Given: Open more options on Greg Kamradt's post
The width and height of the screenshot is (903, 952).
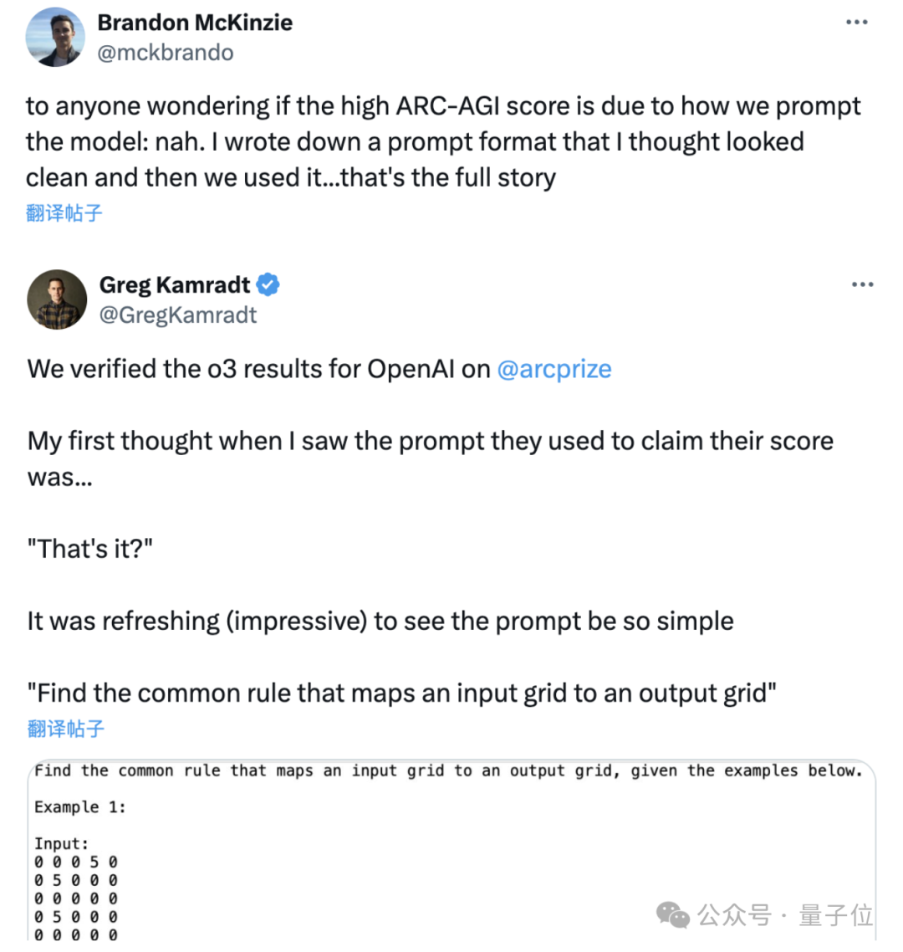Looking at the screenshot, I should (862, 285).
